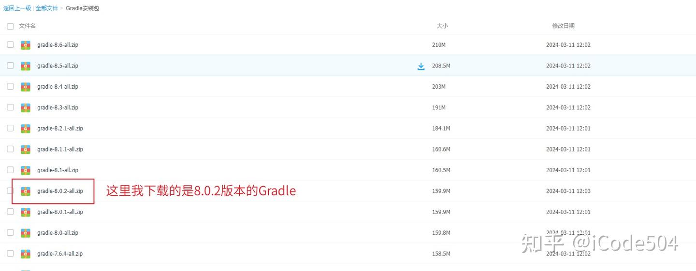The image size is (696, 271).
Task: Click the size of gradle-8.0.1-all.zip
Action: [x=441, y=212]
